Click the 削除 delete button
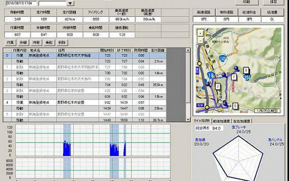 tap(62, 43)
